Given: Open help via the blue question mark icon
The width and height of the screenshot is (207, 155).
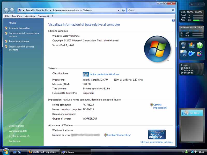Looking at the screenshot, I should coord(173,20).
